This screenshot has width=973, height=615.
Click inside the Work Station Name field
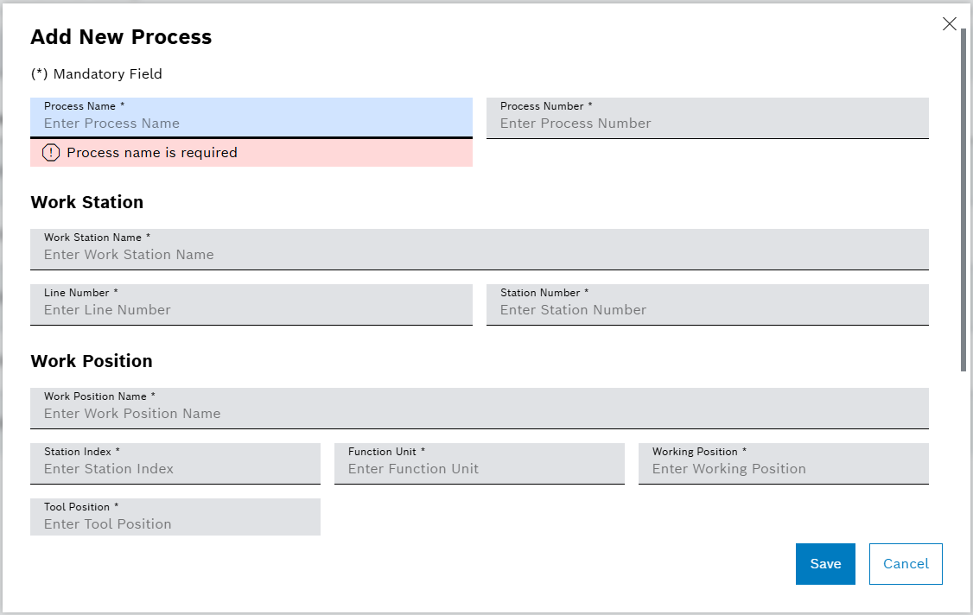pos(480,254)
